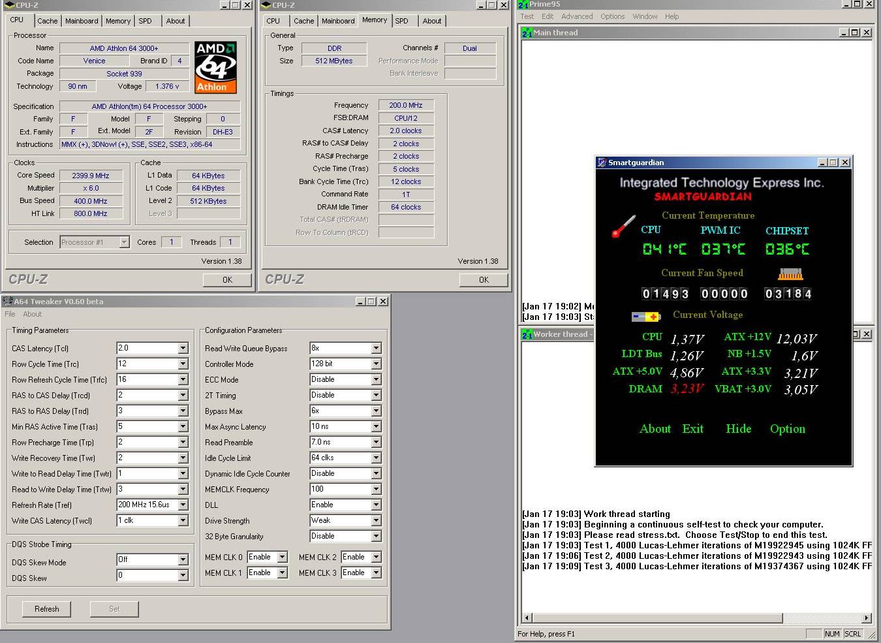This screenshot has width=881, height=643.
Task: Click the A64 Tweaker title bar icon
Action: (x=7, y=301)
